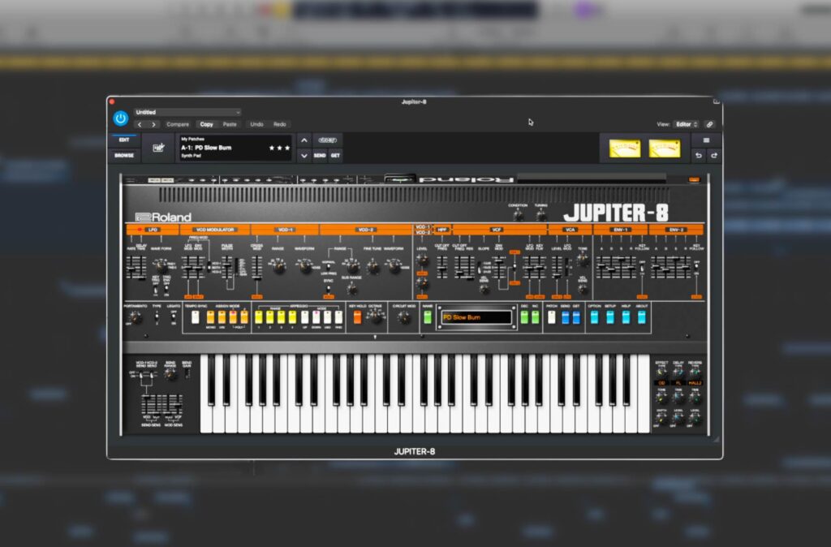Click the left yellow VU meter
The width and height of the screenshot is (831, 547).
point(624,149)
